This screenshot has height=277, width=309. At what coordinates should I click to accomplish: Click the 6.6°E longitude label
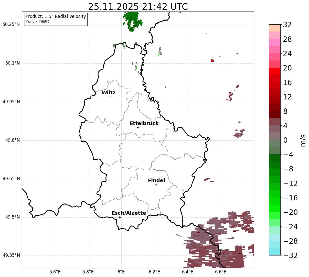221,272
